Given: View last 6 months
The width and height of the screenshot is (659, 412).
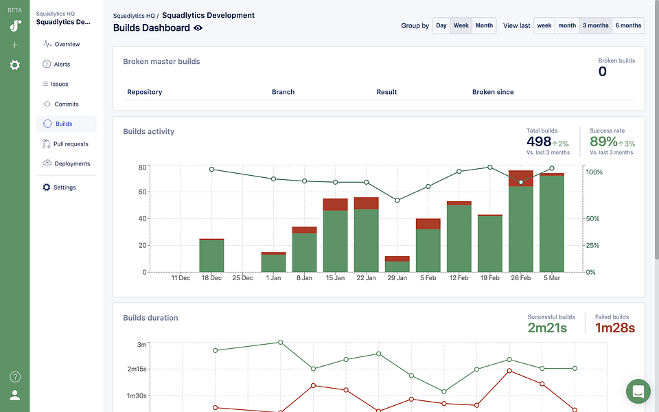Looking at the screenshot, I should [x=628, y=25].
